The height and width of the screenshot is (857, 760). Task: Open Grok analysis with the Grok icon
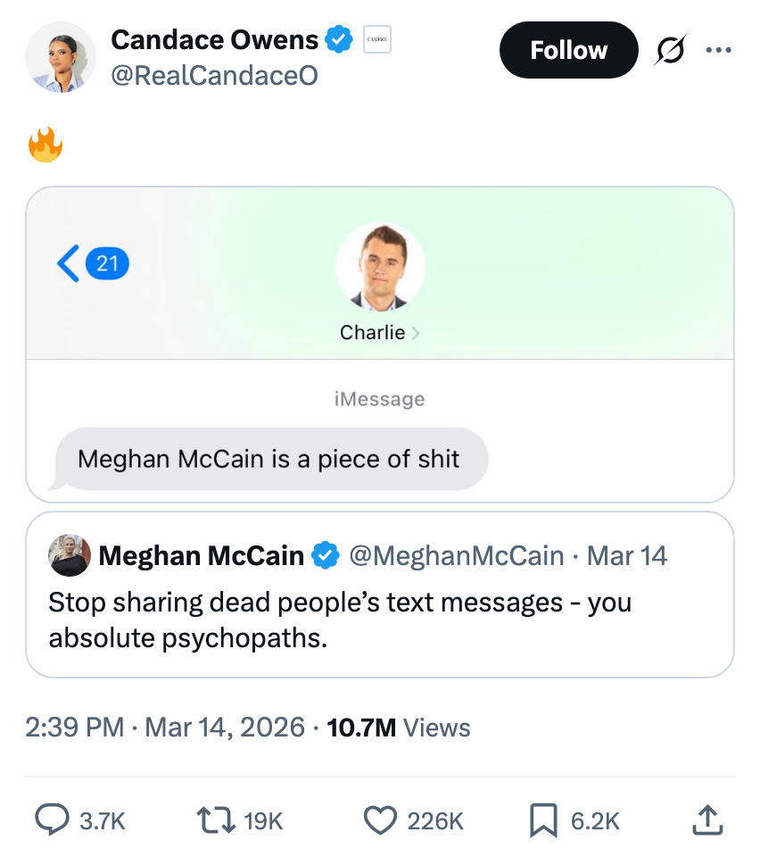point(670,50)
